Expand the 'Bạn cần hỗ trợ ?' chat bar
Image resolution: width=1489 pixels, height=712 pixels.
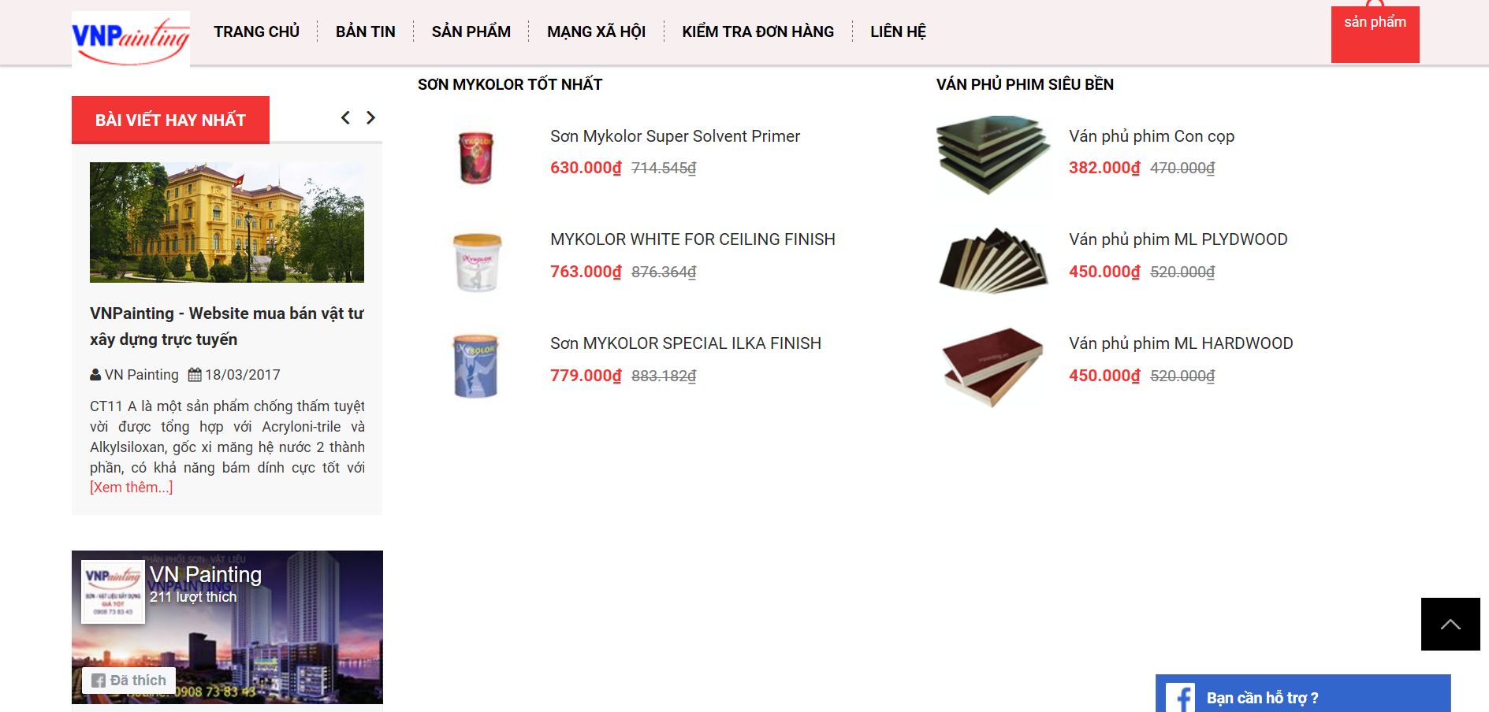point(1303,694)
